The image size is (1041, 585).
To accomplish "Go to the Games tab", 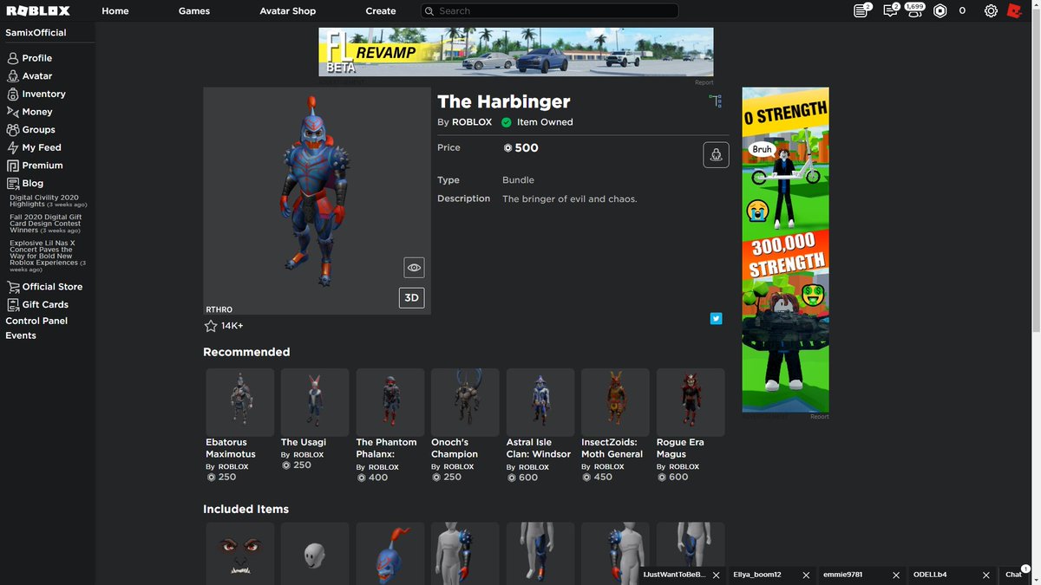I will tap(194, 11).
